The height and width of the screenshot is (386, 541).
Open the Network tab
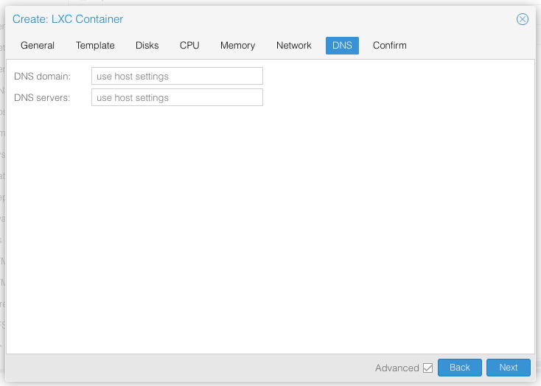(293, 46)
